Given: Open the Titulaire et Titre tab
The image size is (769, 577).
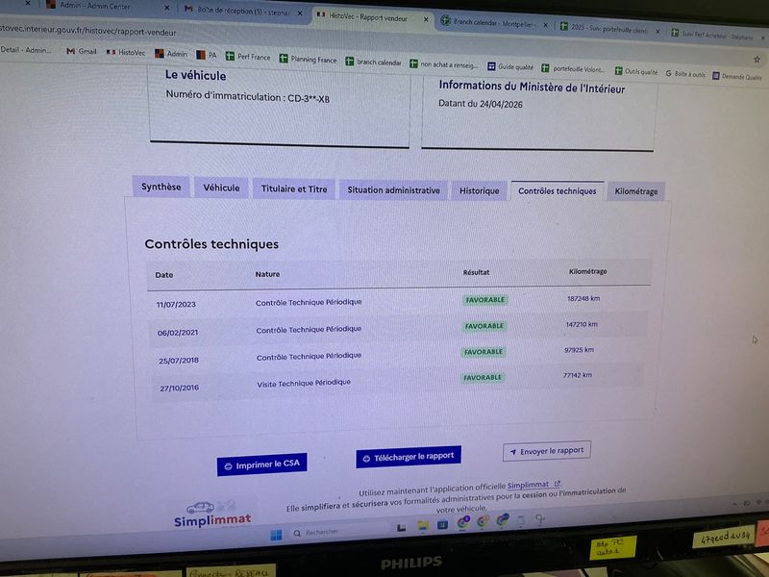Looking at the screenshot, I should click(x=294, y=188).
